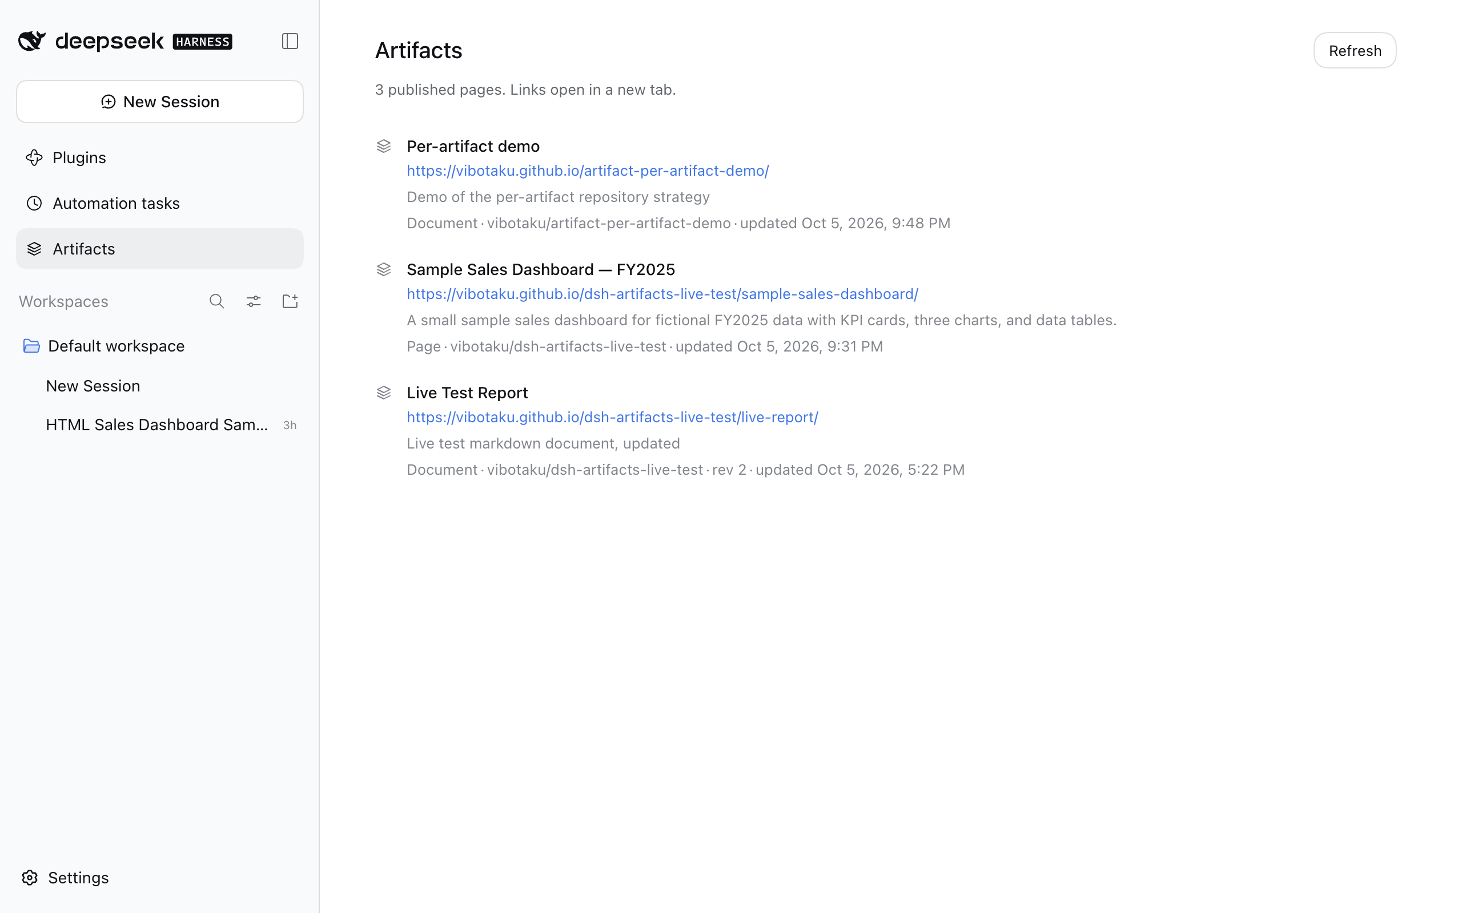Click the Workspaces section label
Image resolution: width=1462 pixels, height=913 pixels.
[x=63, y=301]
